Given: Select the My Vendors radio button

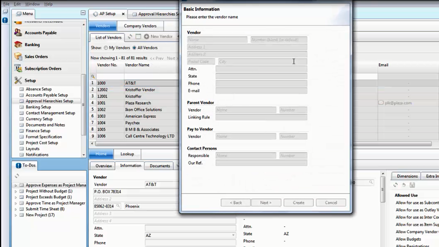Looking at the screenshot, I should click(106, 48).
